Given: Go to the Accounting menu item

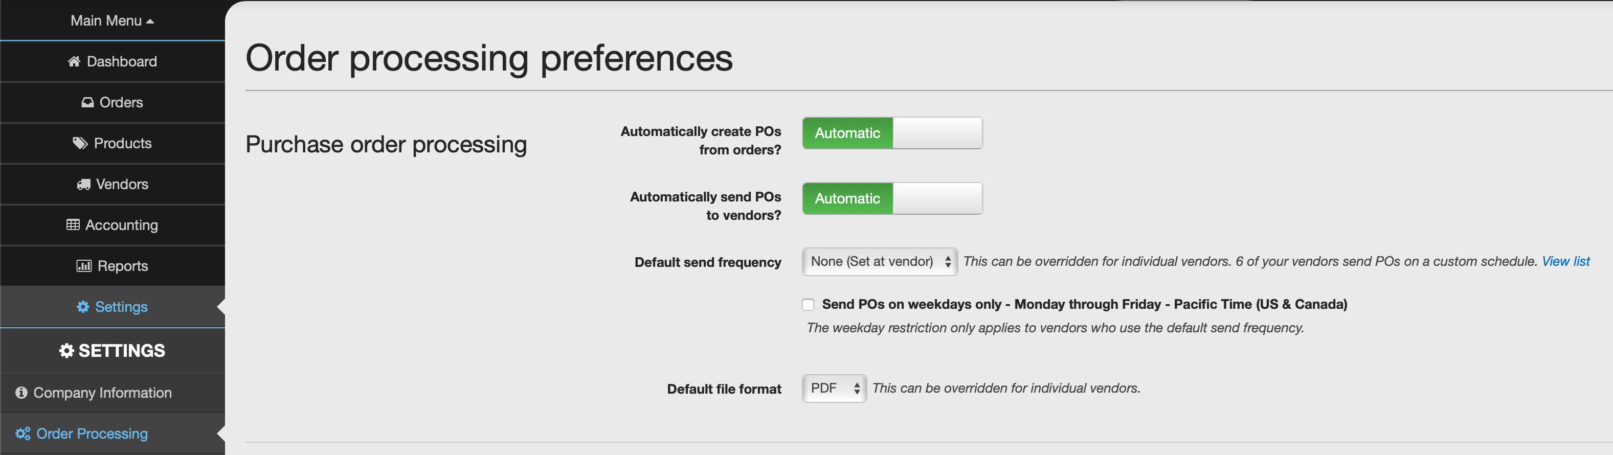Looking at the screenshot, I should click(113, 224).
